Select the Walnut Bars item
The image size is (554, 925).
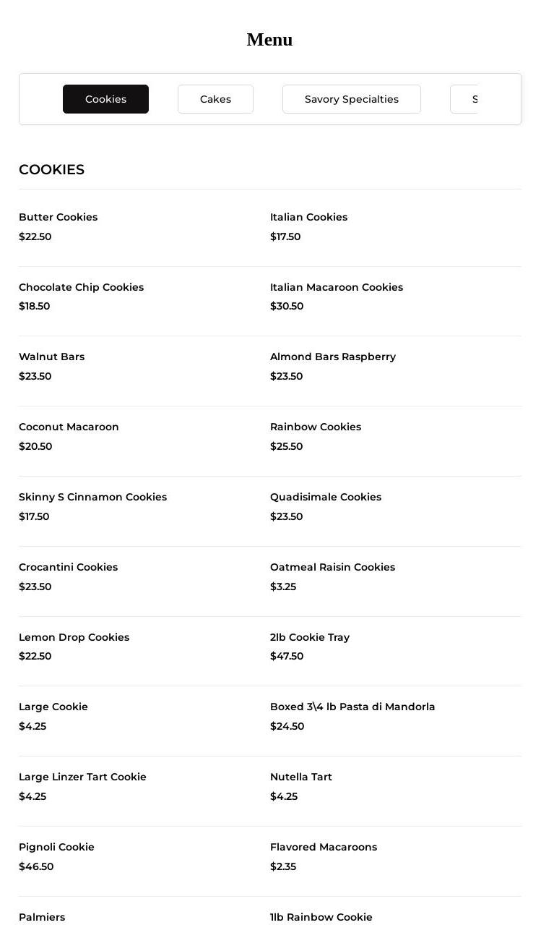pyautogui.click(x=51, y=357)
